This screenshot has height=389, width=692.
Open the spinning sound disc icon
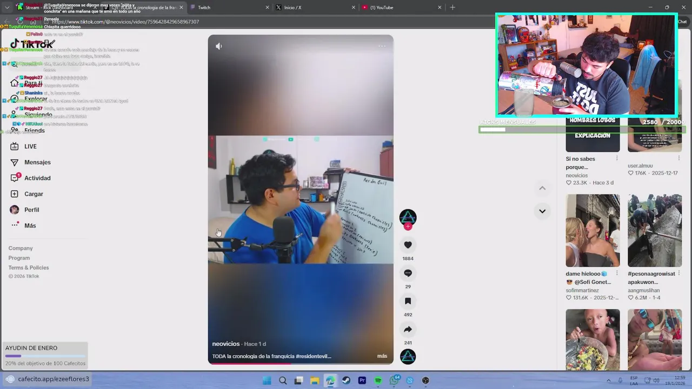pyautogui.click(x=408, y=357)
